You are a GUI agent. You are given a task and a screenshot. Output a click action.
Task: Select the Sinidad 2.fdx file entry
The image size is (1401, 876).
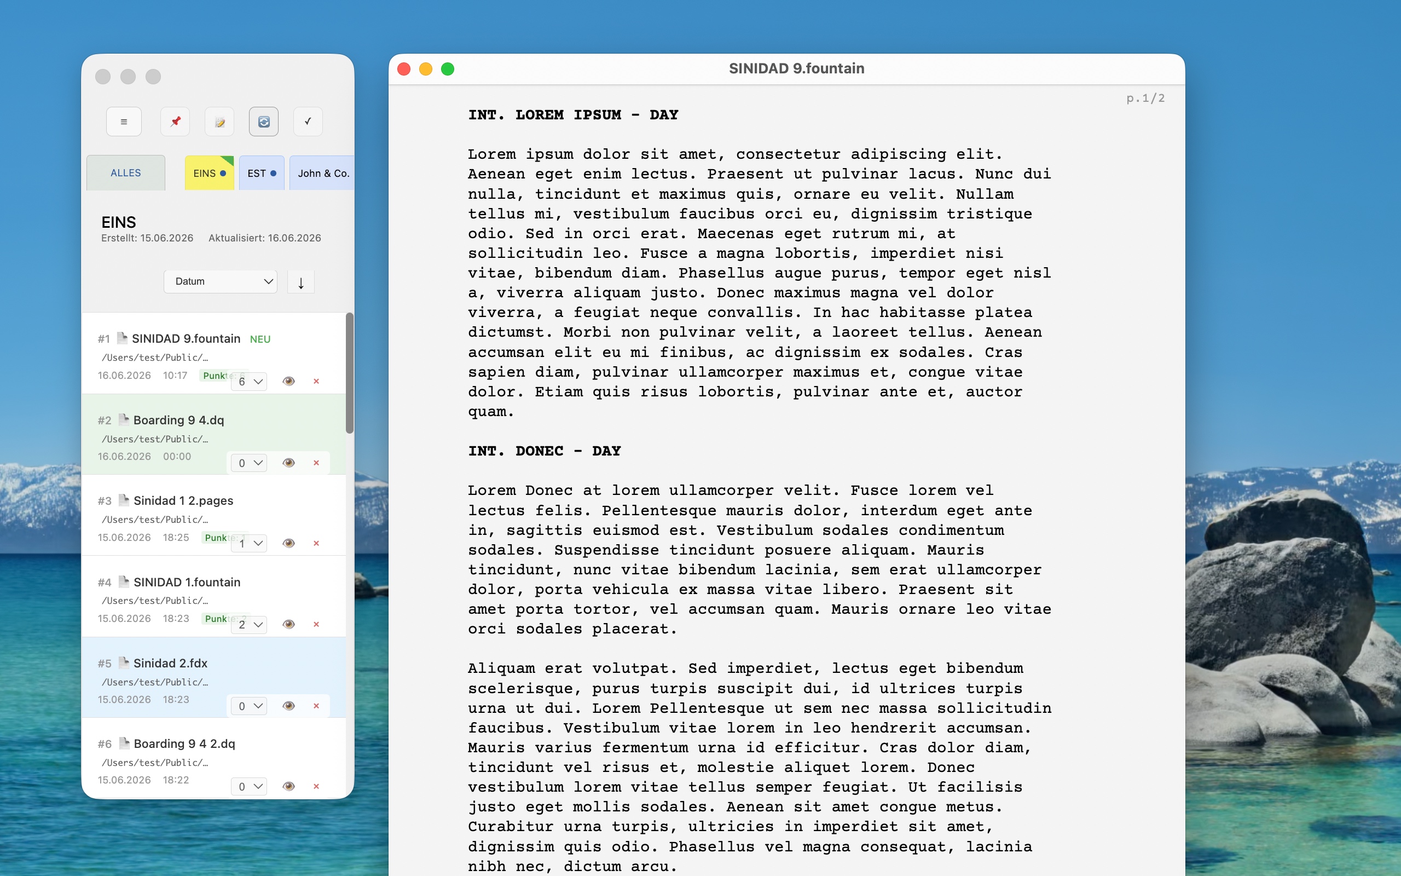[213, 677]
